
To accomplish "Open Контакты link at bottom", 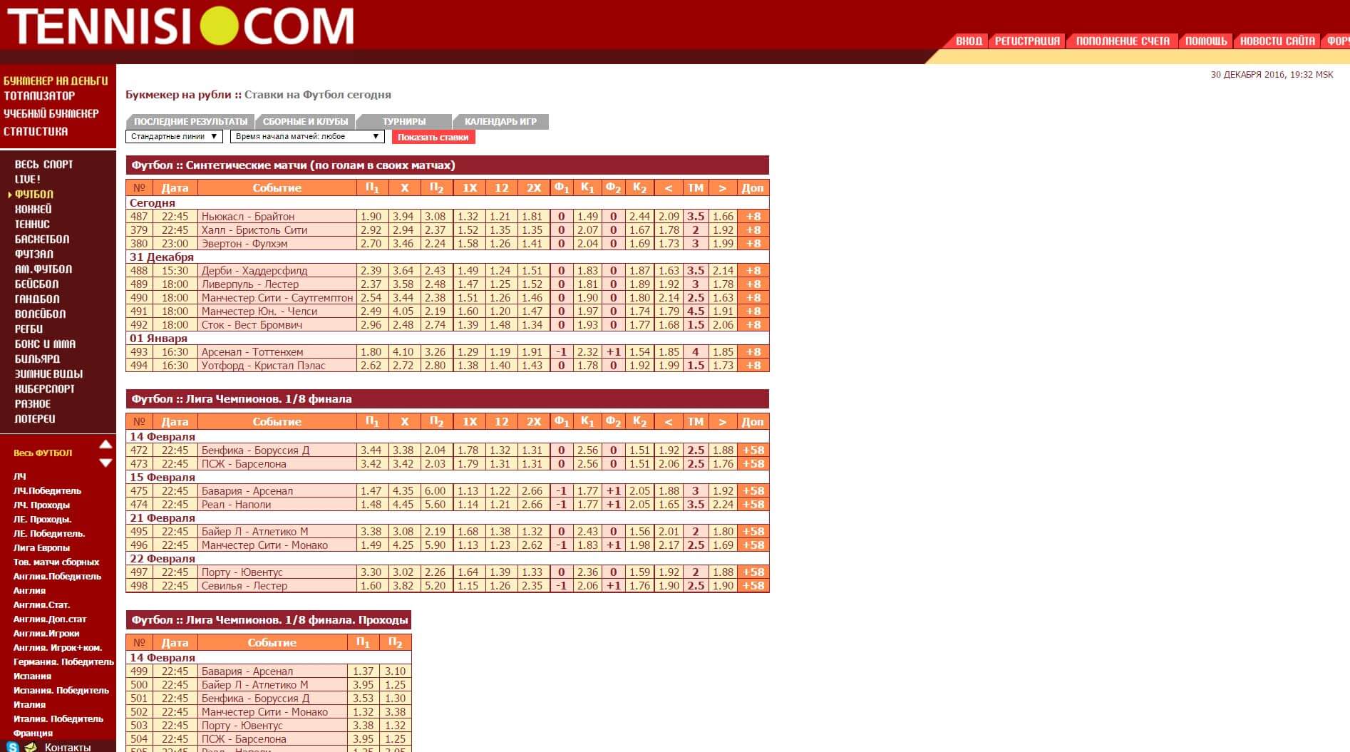I will tap(68, 747).
